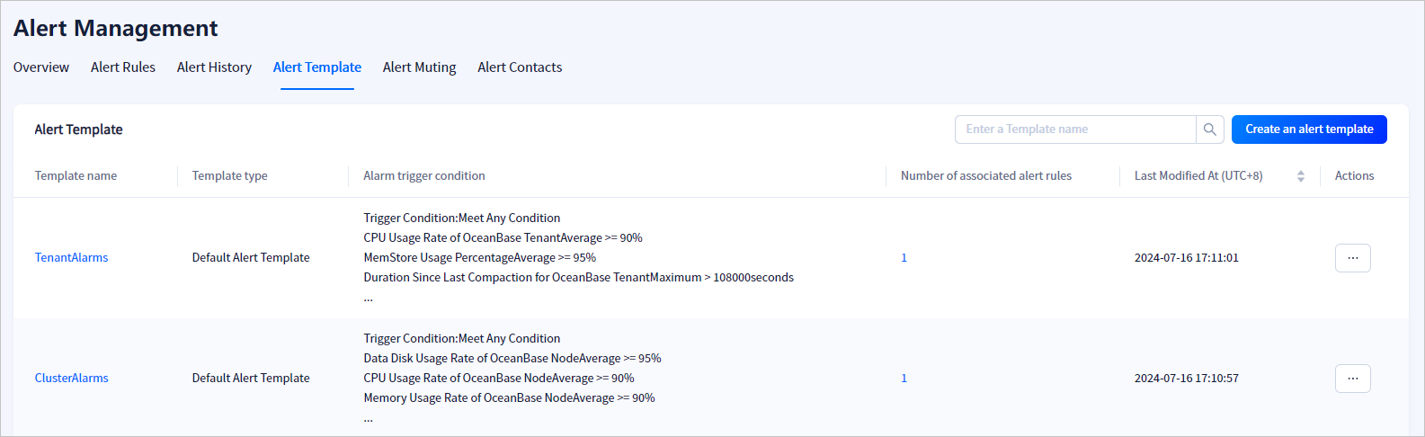Open actions menu for ClusterAlarms row

(1352, 379)
